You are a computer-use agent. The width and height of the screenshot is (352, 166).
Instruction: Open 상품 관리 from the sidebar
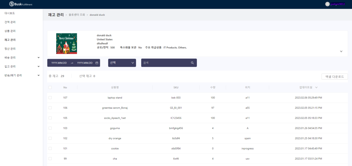(x=10, y=31)
